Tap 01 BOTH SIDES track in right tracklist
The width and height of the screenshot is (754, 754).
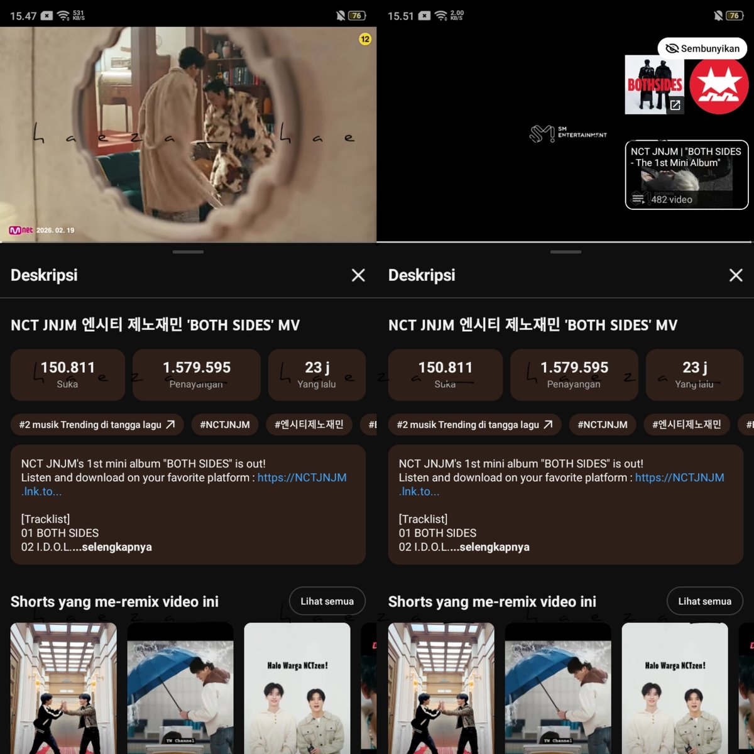pos(437,533)
